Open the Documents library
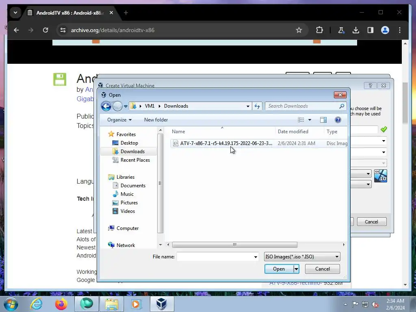This screenshot has height=312, width=416. 133,185
